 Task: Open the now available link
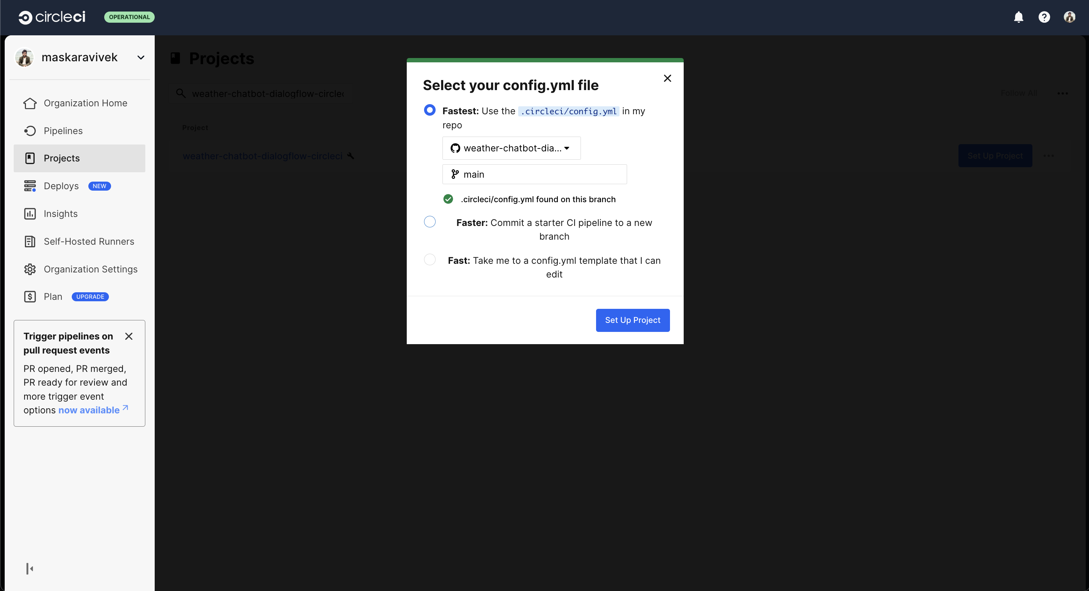click(x=88, y=410)
